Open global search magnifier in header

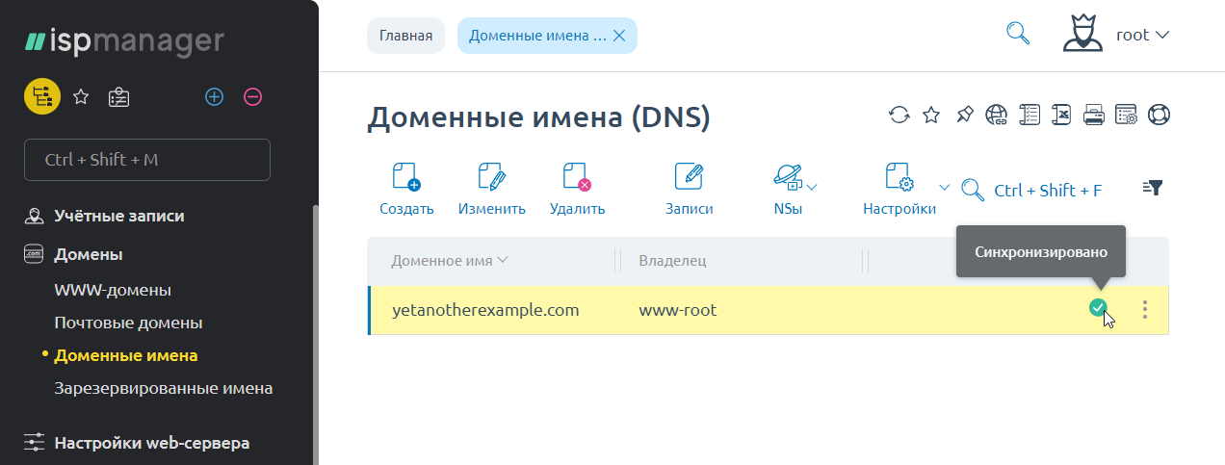tap(1018, 34)
